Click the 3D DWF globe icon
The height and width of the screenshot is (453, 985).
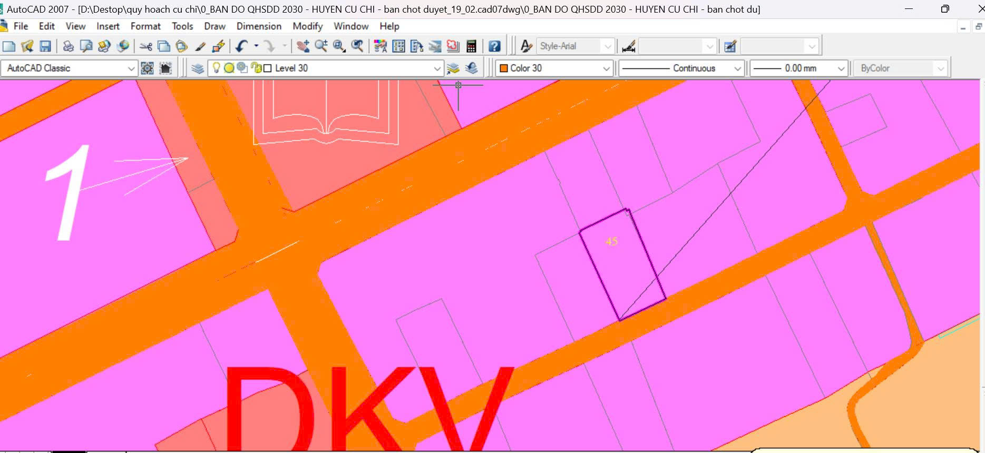click(x=123, y=46)
